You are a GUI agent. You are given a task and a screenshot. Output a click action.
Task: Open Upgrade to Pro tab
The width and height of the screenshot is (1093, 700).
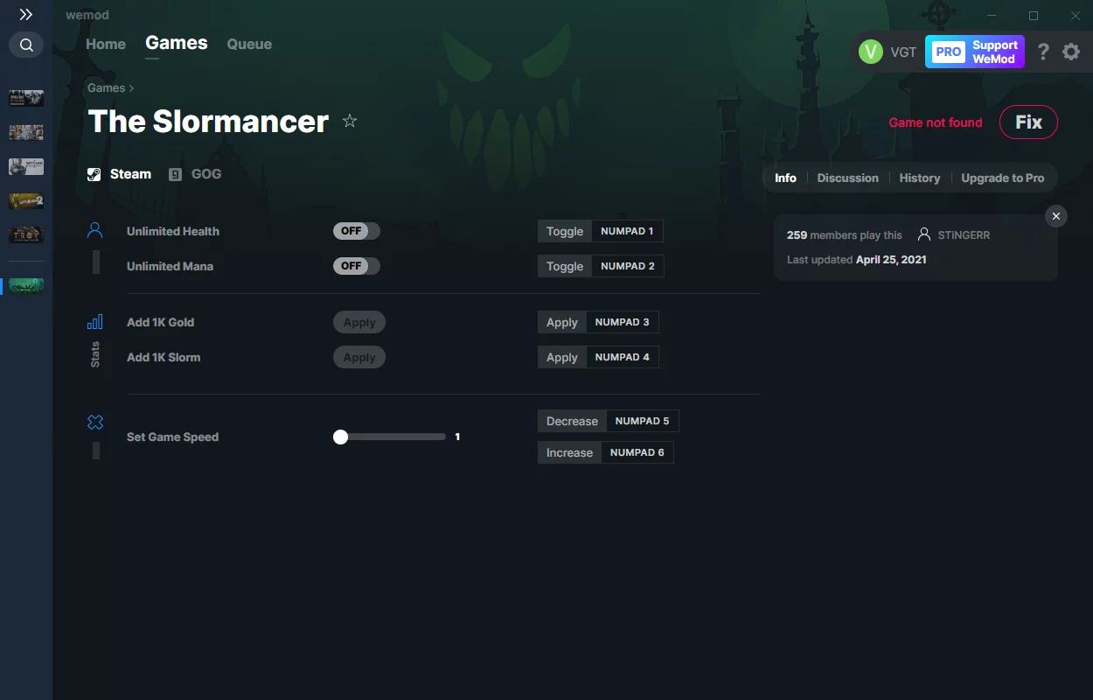click(x=1003, y=178)
